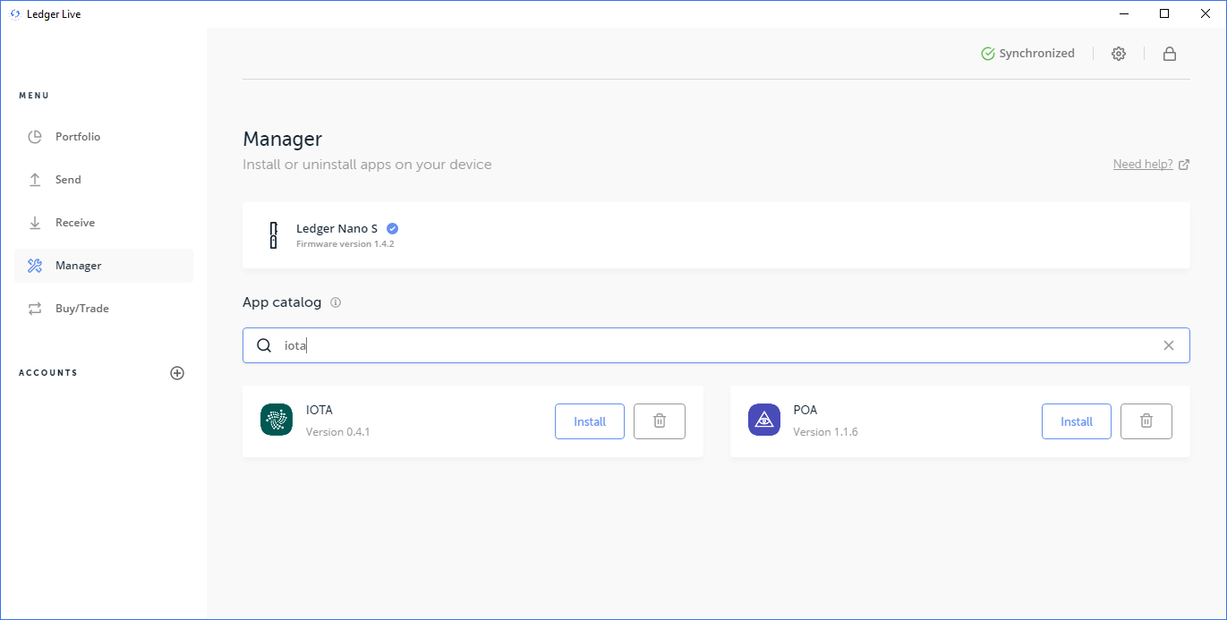Open the Buy/Trade menu item

coord(104,309)
